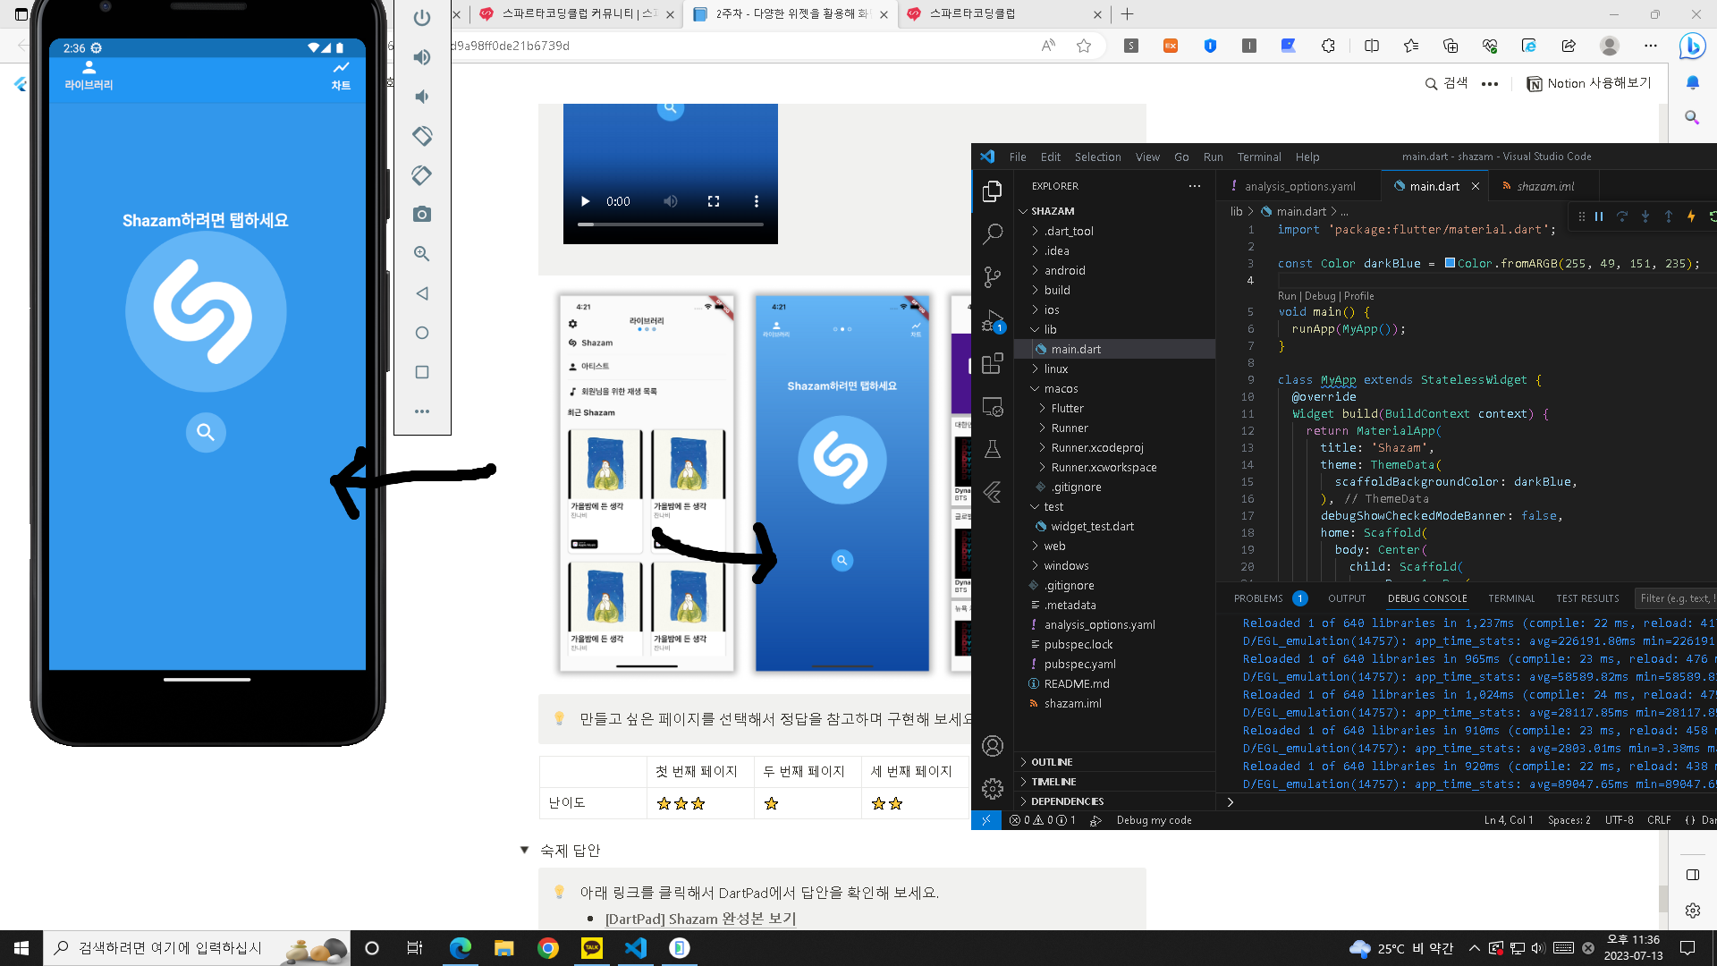Open Chrome from taskbar
The width and height of the screenshot is (1717, 966).
point(548,948)
